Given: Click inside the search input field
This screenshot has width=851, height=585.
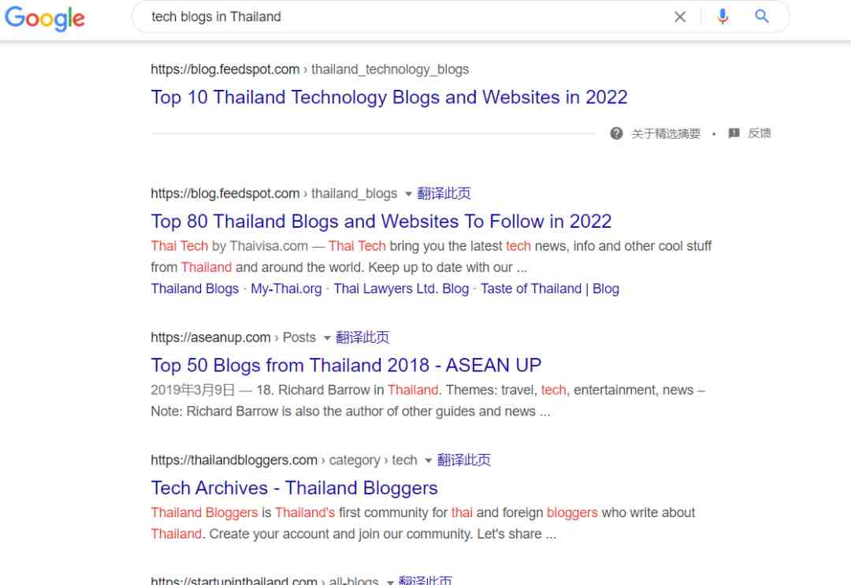Looking at the screenshot, I should pyautogui.click(x=402, y=17).
